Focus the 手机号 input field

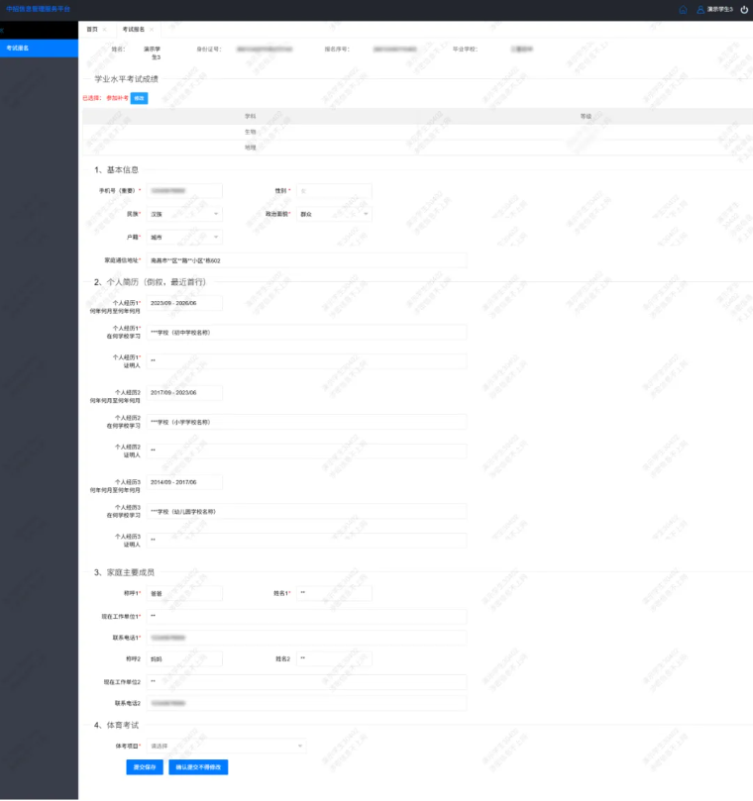tap(184, 190)
